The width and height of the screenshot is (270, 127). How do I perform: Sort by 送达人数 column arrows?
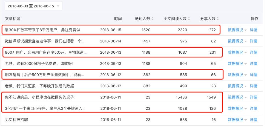tap(153, 19)
